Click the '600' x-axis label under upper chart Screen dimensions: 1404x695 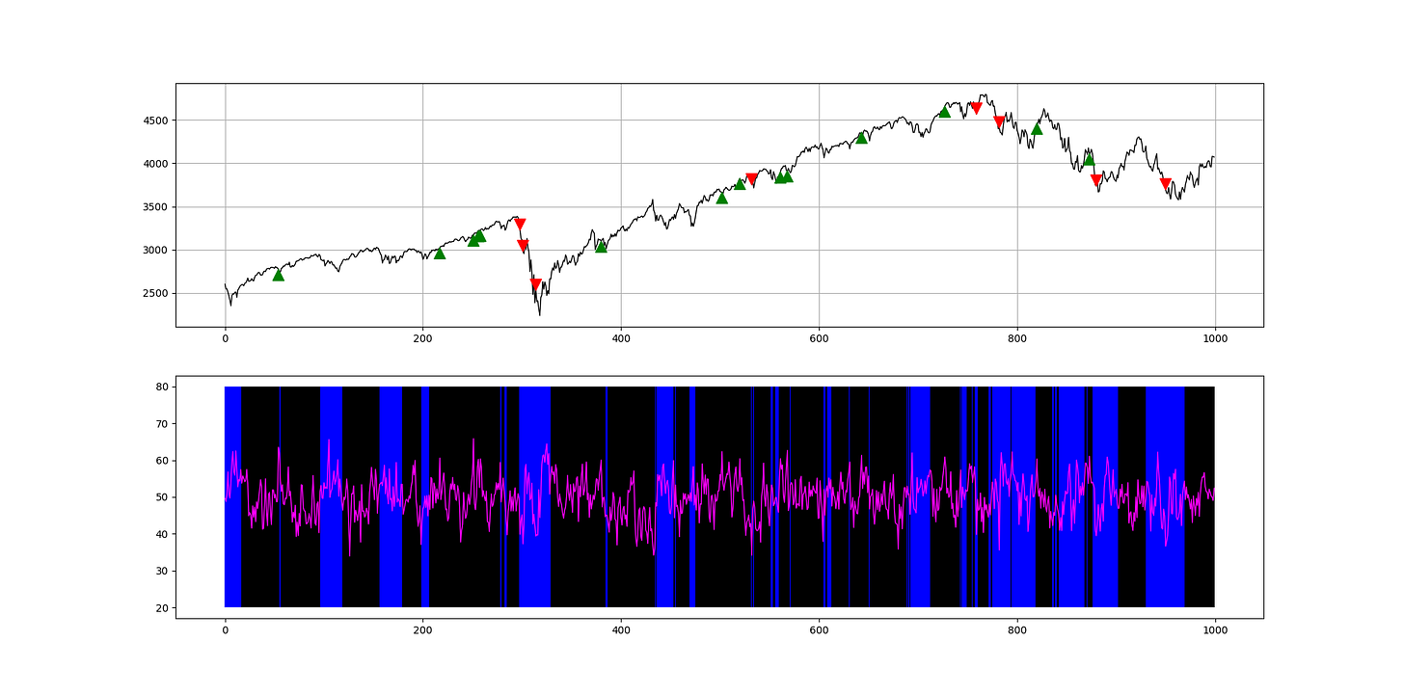(x=819, y=339)
